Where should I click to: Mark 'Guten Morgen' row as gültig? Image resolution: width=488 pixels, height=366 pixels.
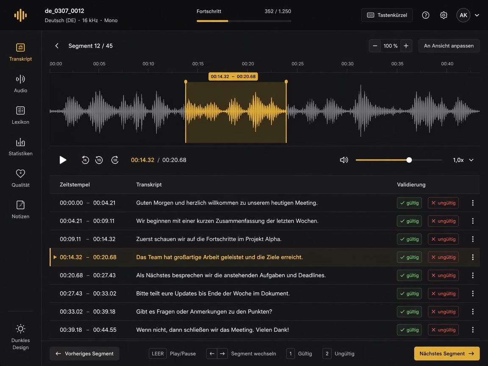(x=409, y=203)
